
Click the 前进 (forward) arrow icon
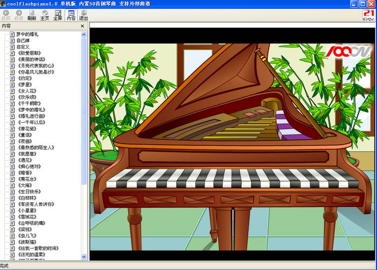19,13
